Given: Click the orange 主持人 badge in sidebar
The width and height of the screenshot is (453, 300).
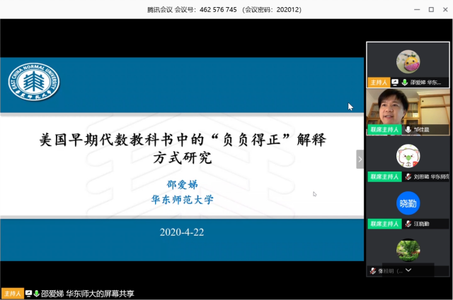Looking at the screenshot, I should [378, 83].
